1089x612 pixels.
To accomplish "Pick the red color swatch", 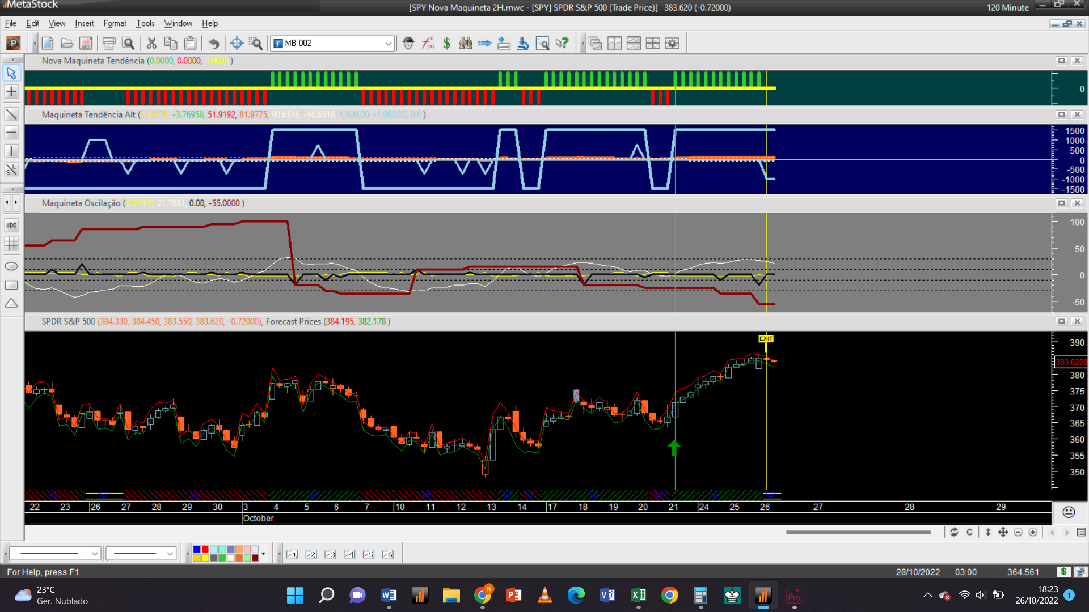I will click(x=205, y=550).
